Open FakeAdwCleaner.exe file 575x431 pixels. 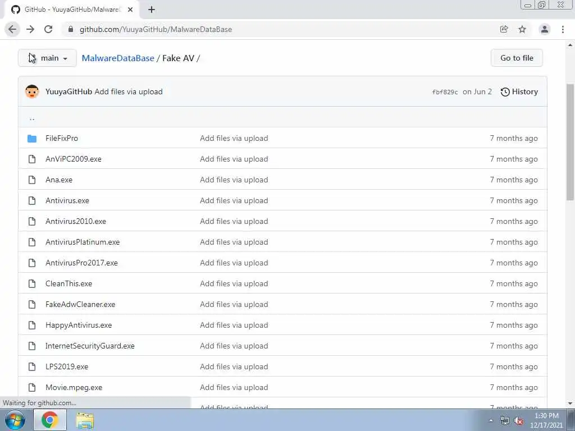click(x=80, y=305)
